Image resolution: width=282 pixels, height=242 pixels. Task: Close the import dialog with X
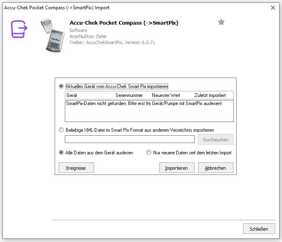coord(273,8)
